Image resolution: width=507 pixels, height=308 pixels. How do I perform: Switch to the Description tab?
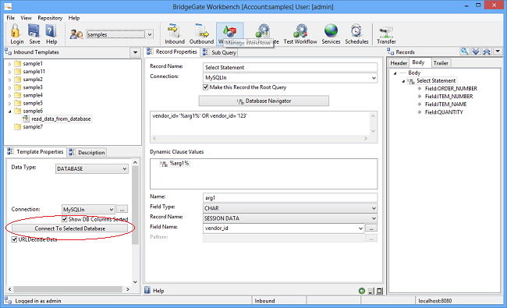pos(87,152)
